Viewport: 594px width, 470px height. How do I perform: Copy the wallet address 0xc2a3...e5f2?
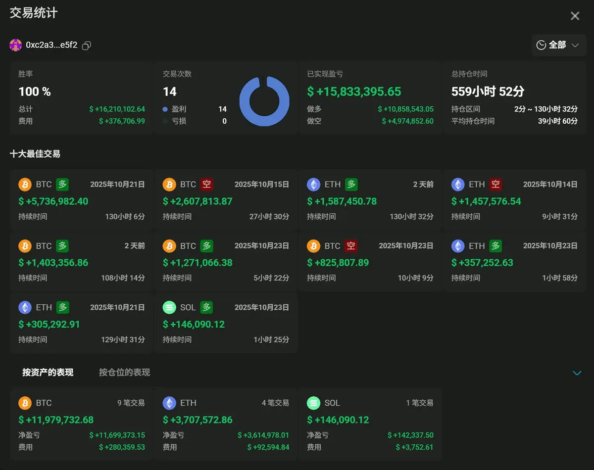pyautogui.click(x=87, y=46)
